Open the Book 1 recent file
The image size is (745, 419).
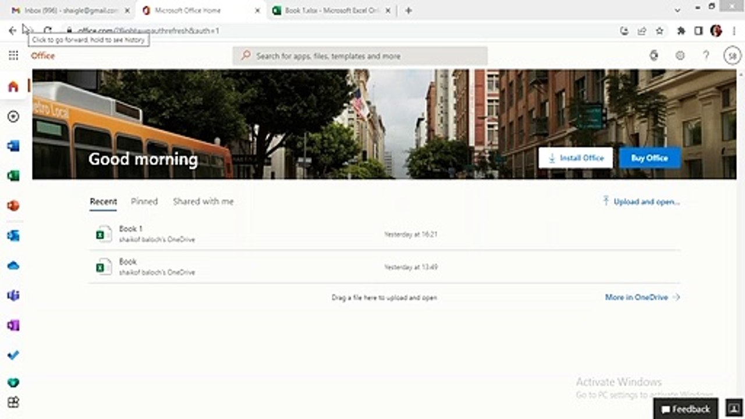click(384, 234)
